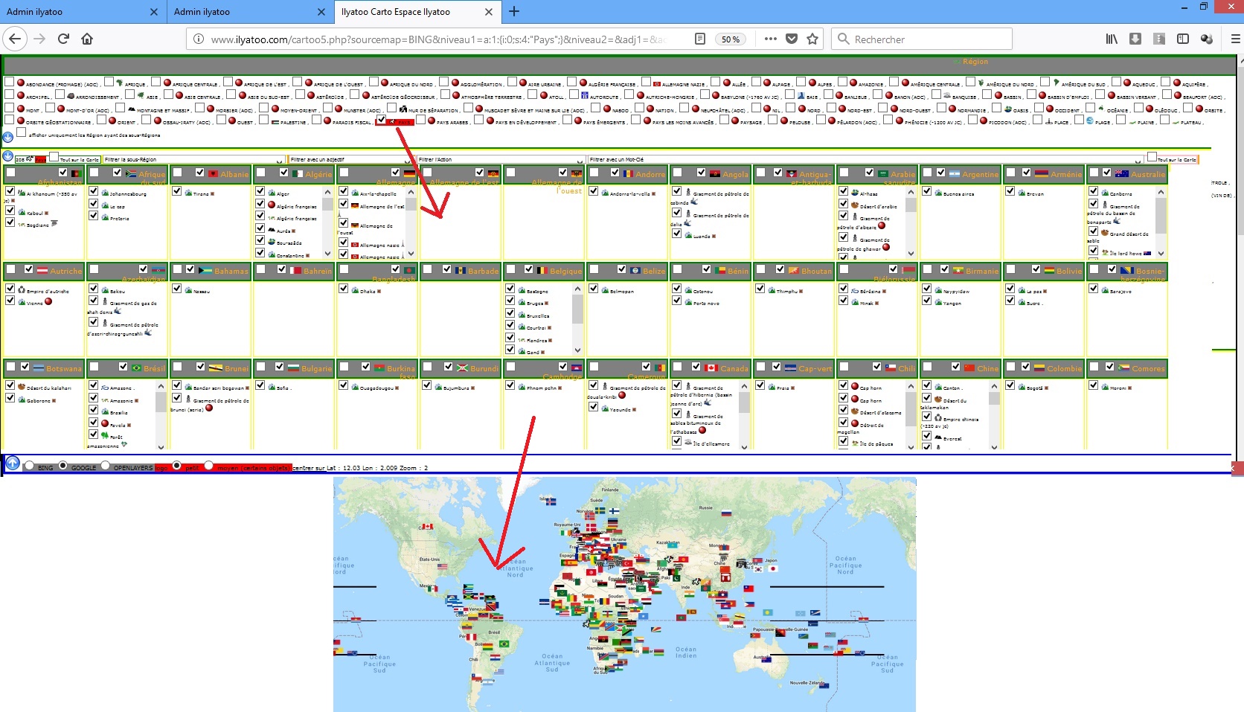Reload the page with the browser refresh icon
Screen dimensions: 1244x712
(x=63, y=39)
